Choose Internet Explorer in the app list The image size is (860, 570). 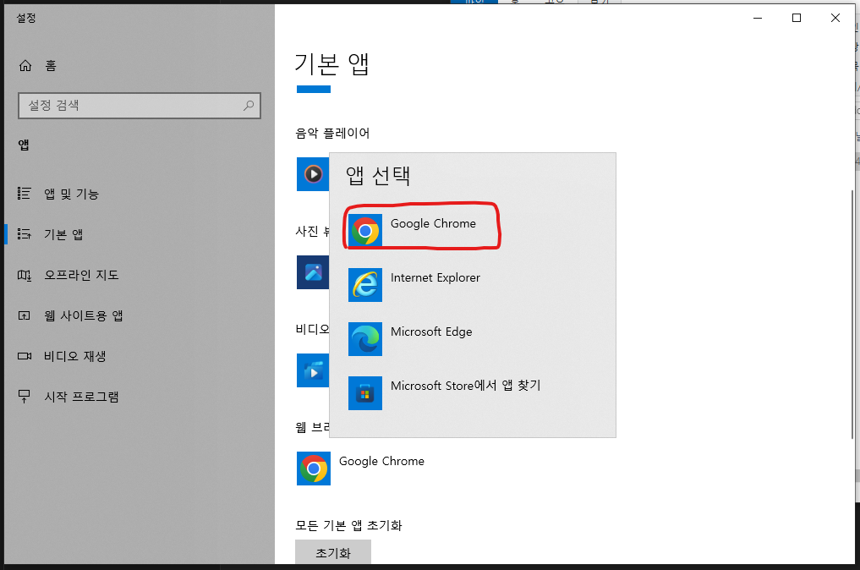coord(472,284)
